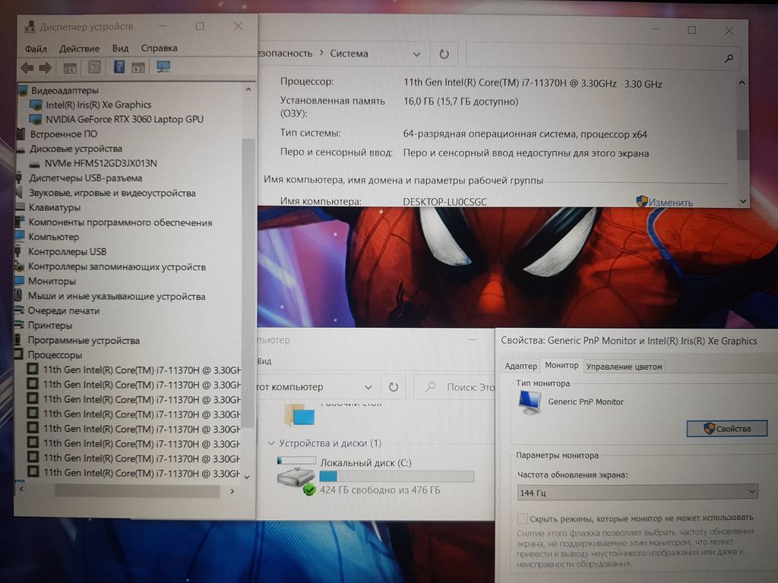Expand the Клавиатуры category
The width and height of the screenshot is (778, 583).
[x=55, y=208]
